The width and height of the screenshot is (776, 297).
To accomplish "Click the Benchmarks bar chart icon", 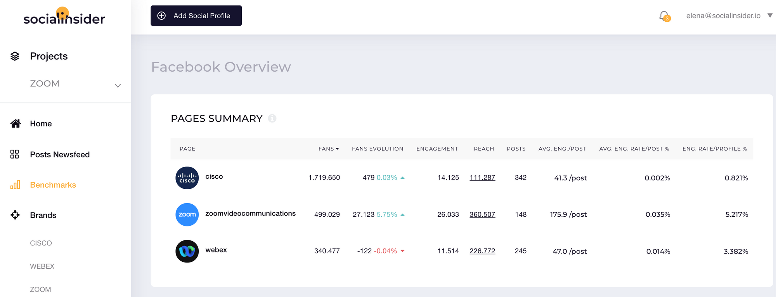I will (15, 185).
